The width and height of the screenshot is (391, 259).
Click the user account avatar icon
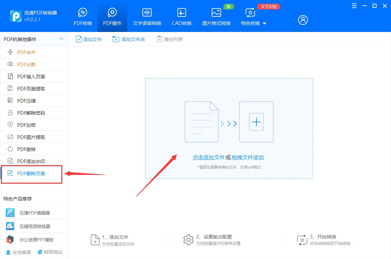[x=303, y=20]
